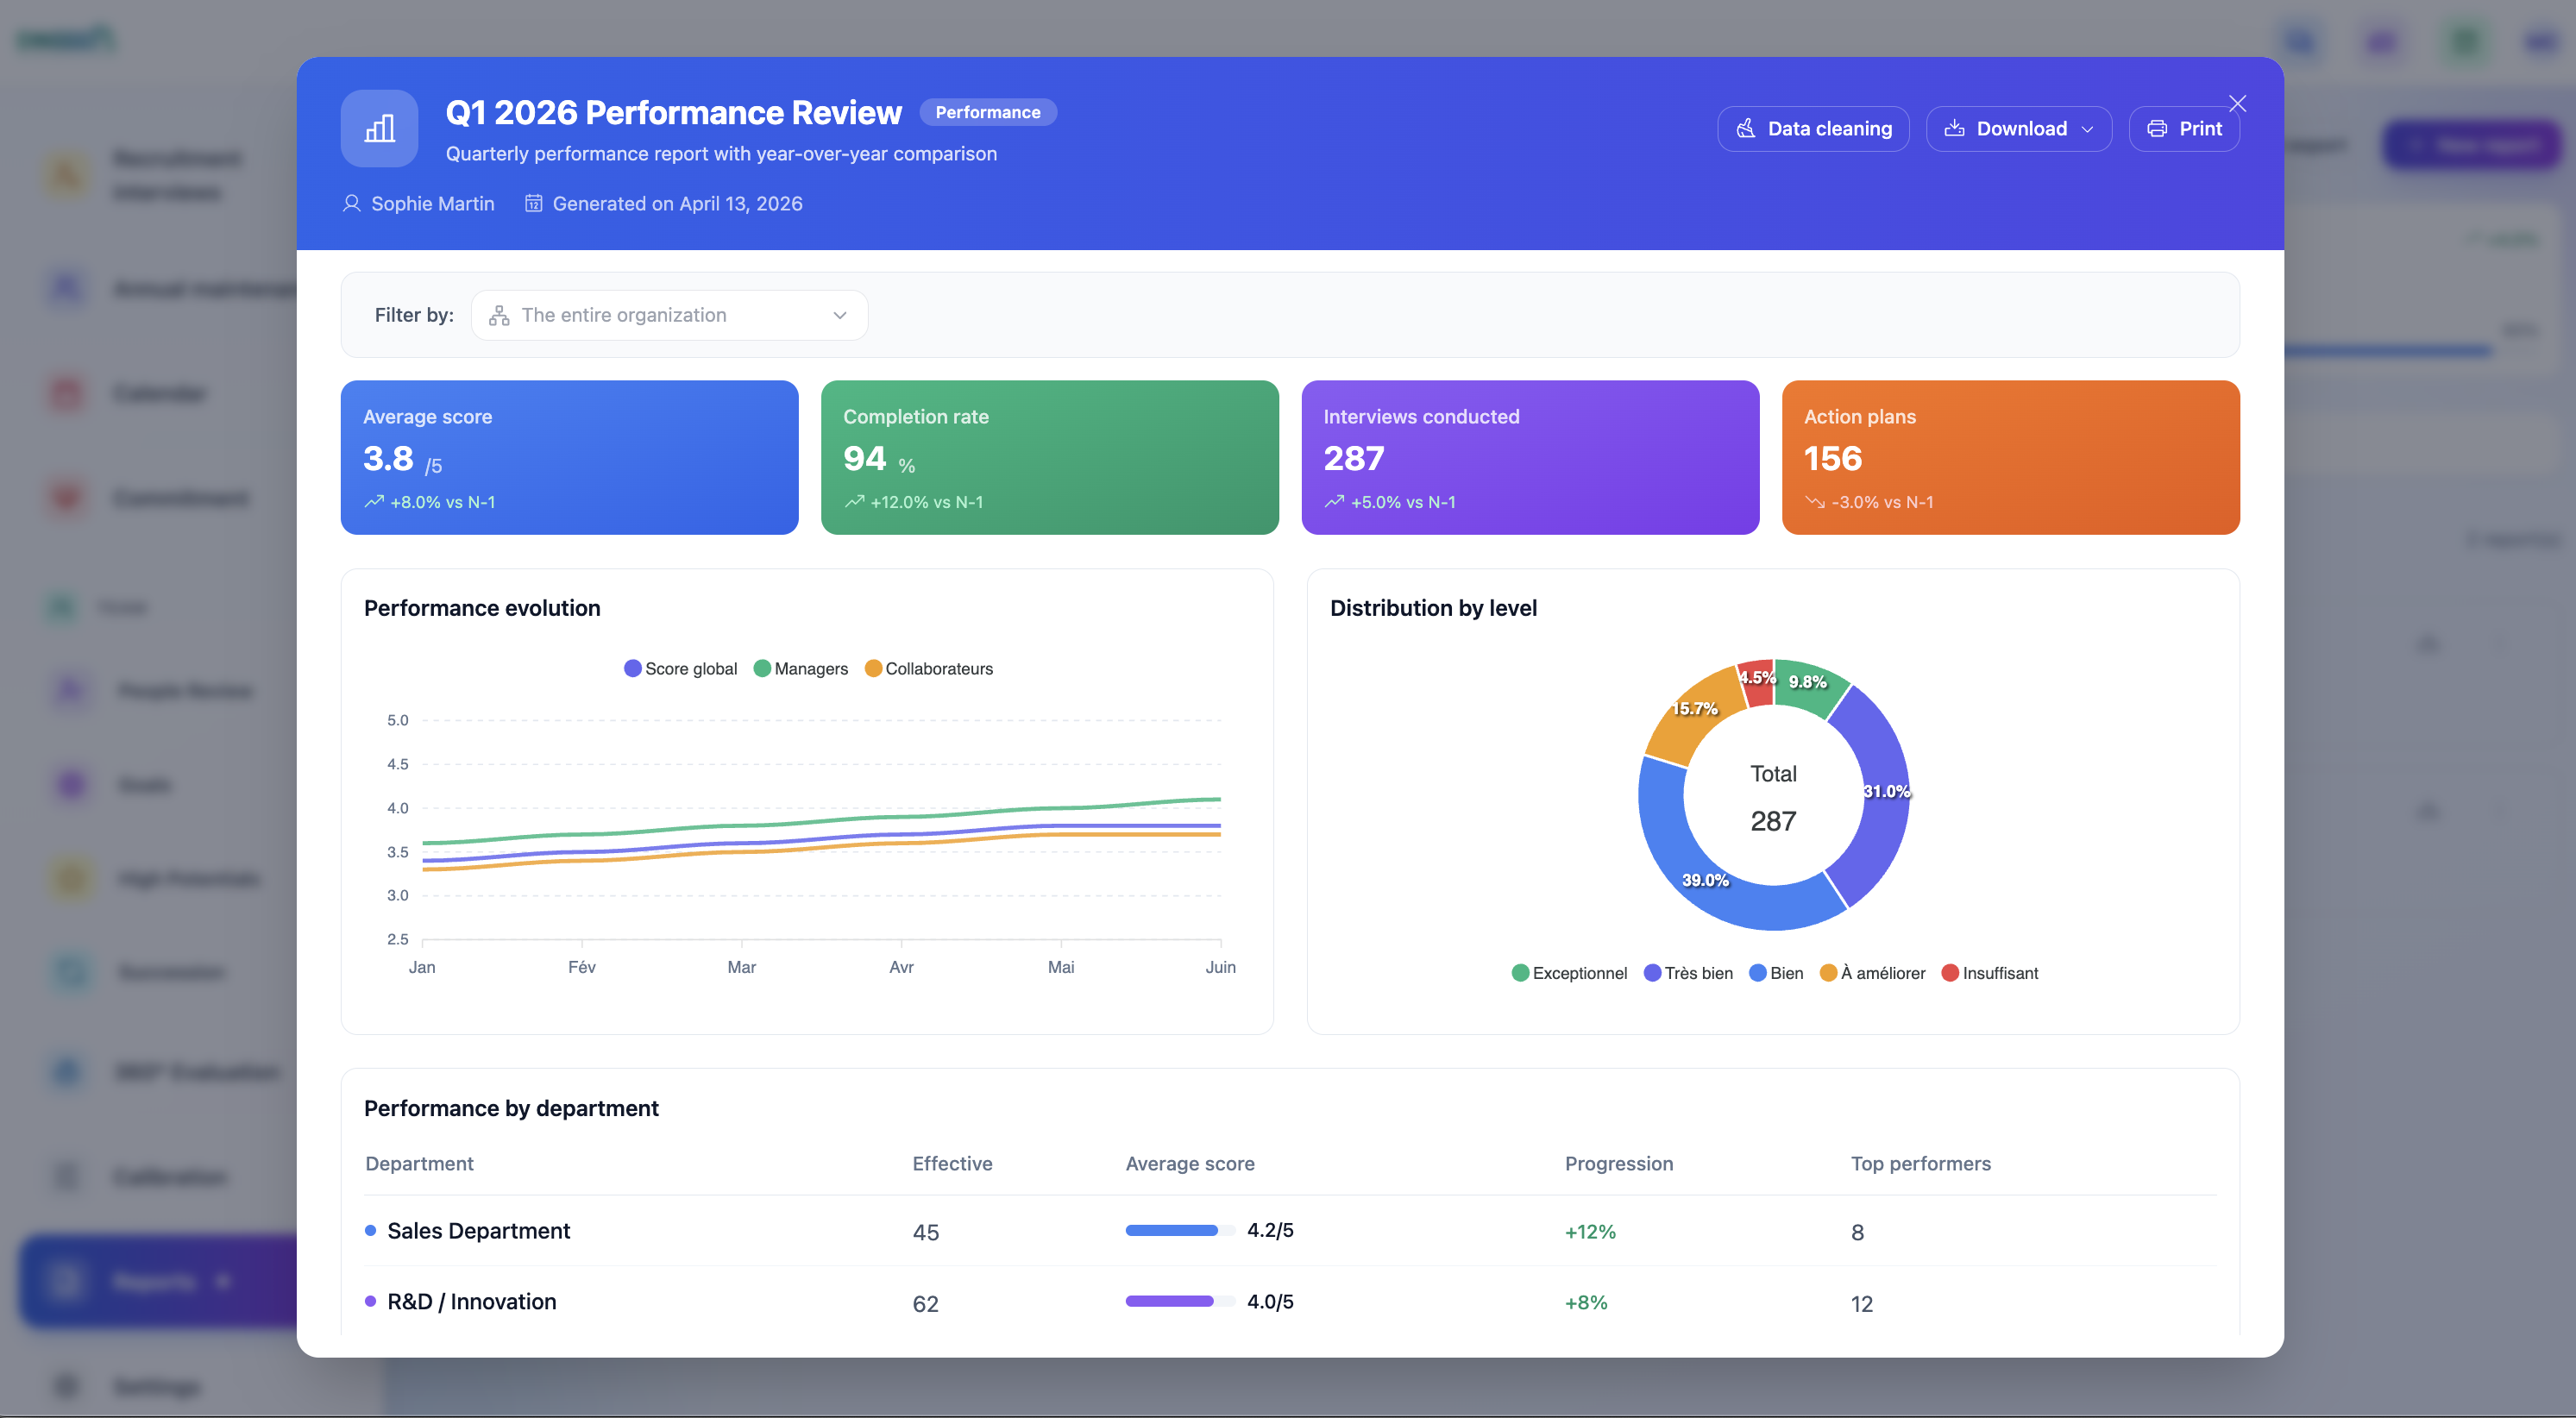Screen dimensions: 2576x1418
Task: Click the Performance tag badge
Action: click(987, 112)
